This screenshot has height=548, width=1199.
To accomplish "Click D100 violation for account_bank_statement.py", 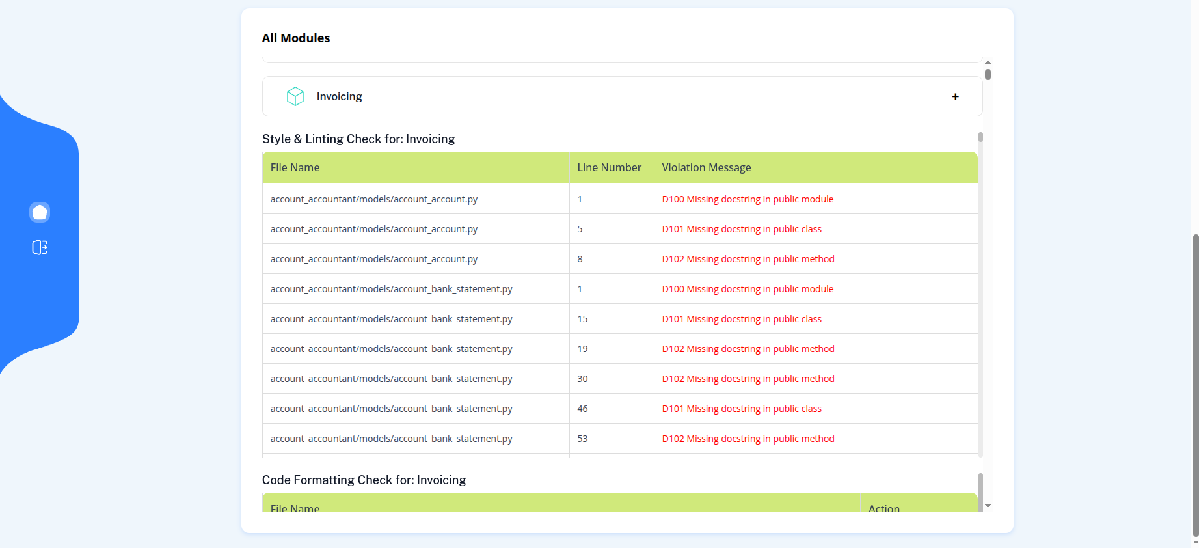I will click(748, 289).
